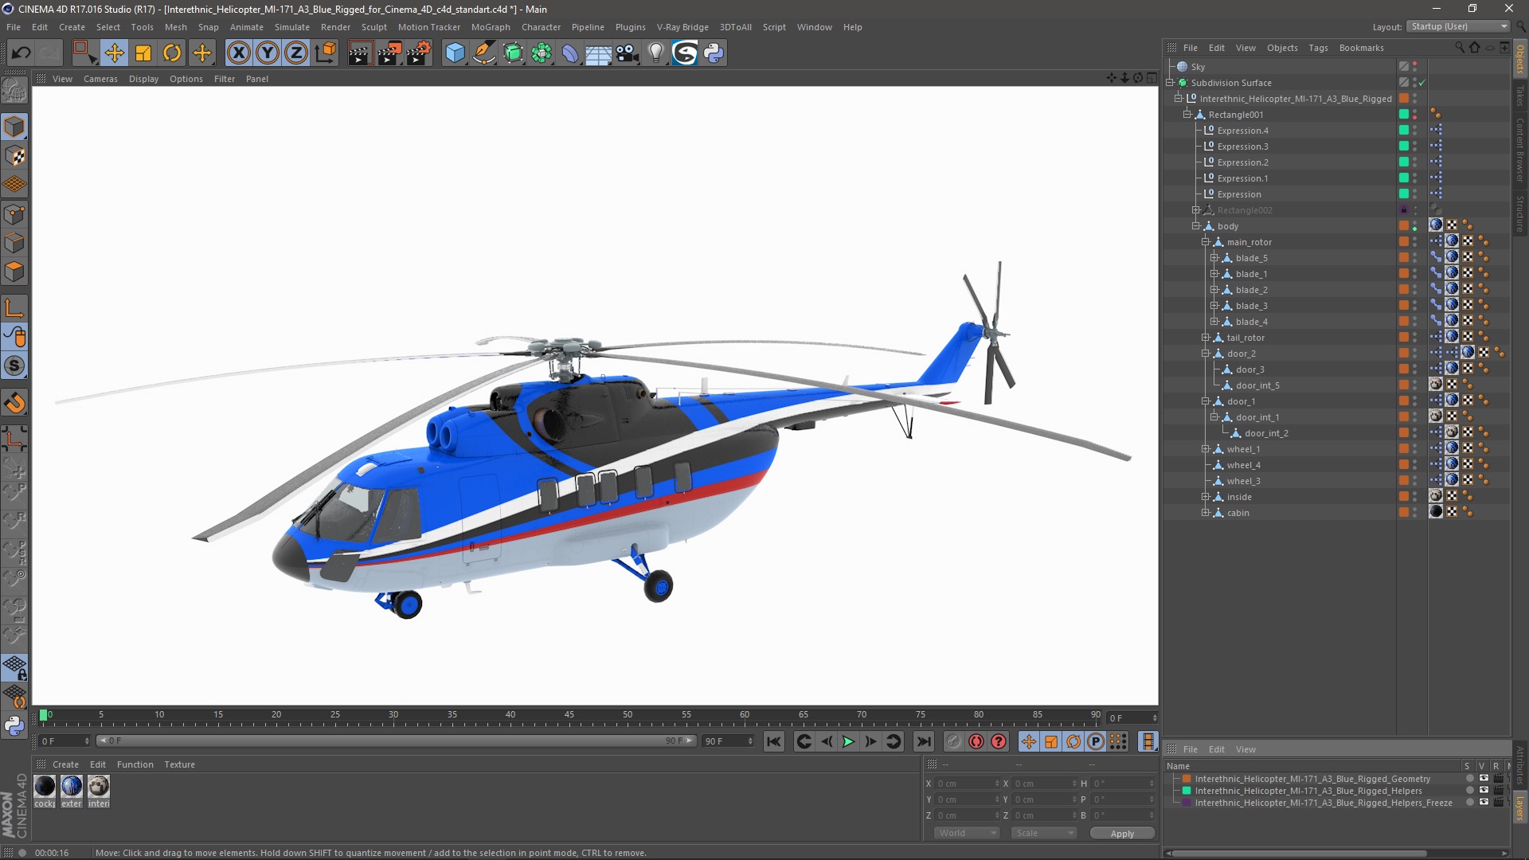The height and width of the screenshot is (860, 1529).
Task: Expand the tail_rotor tree node
Action: click(1205, 338)
